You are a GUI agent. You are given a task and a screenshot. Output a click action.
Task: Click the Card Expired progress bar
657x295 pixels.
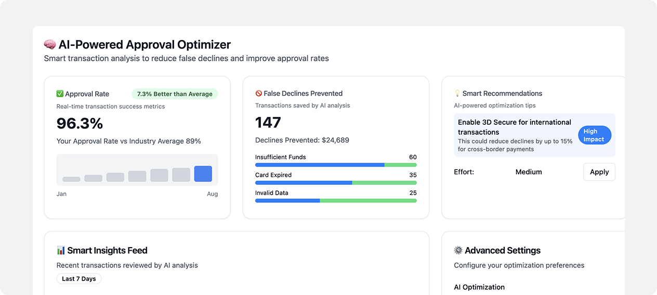336,183
